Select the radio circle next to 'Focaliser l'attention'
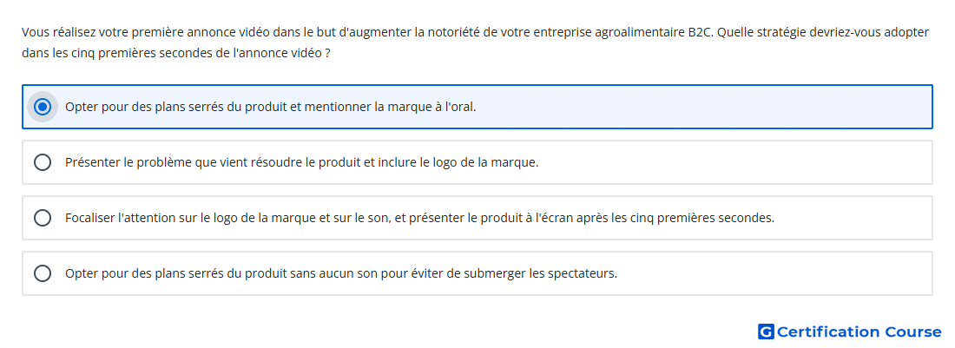Viewport: 955px width, 348px height. coord(43,218)
